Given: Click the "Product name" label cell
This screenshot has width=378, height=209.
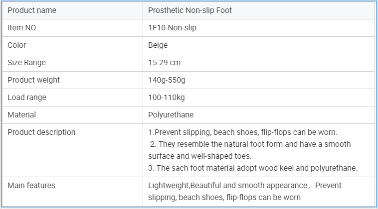Looking at the screenshot, I should [x=72, y=10].
